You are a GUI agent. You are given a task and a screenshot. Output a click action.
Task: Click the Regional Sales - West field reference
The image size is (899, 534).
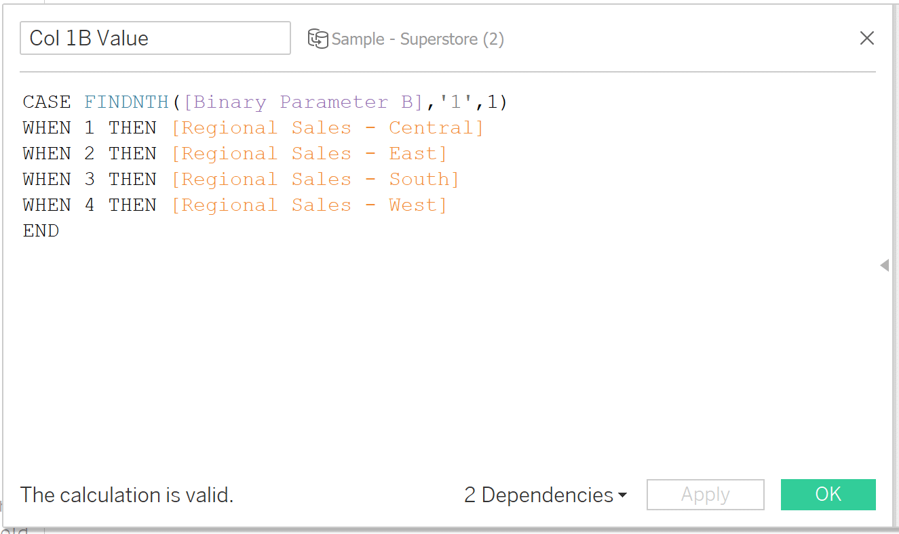309,205
